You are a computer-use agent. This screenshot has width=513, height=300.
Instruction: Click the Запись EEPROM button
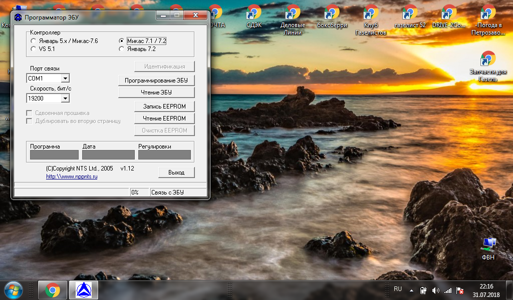pos(164,106)
